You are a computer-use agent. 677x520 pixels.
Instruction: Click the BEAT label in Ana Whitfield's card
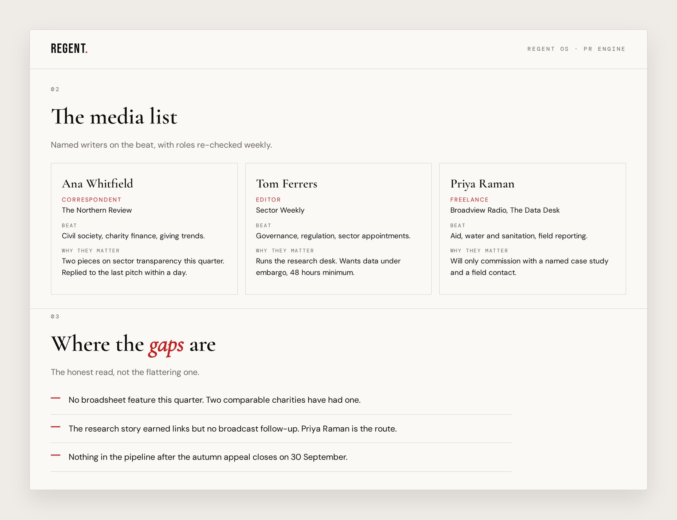[x=69, y=225]
